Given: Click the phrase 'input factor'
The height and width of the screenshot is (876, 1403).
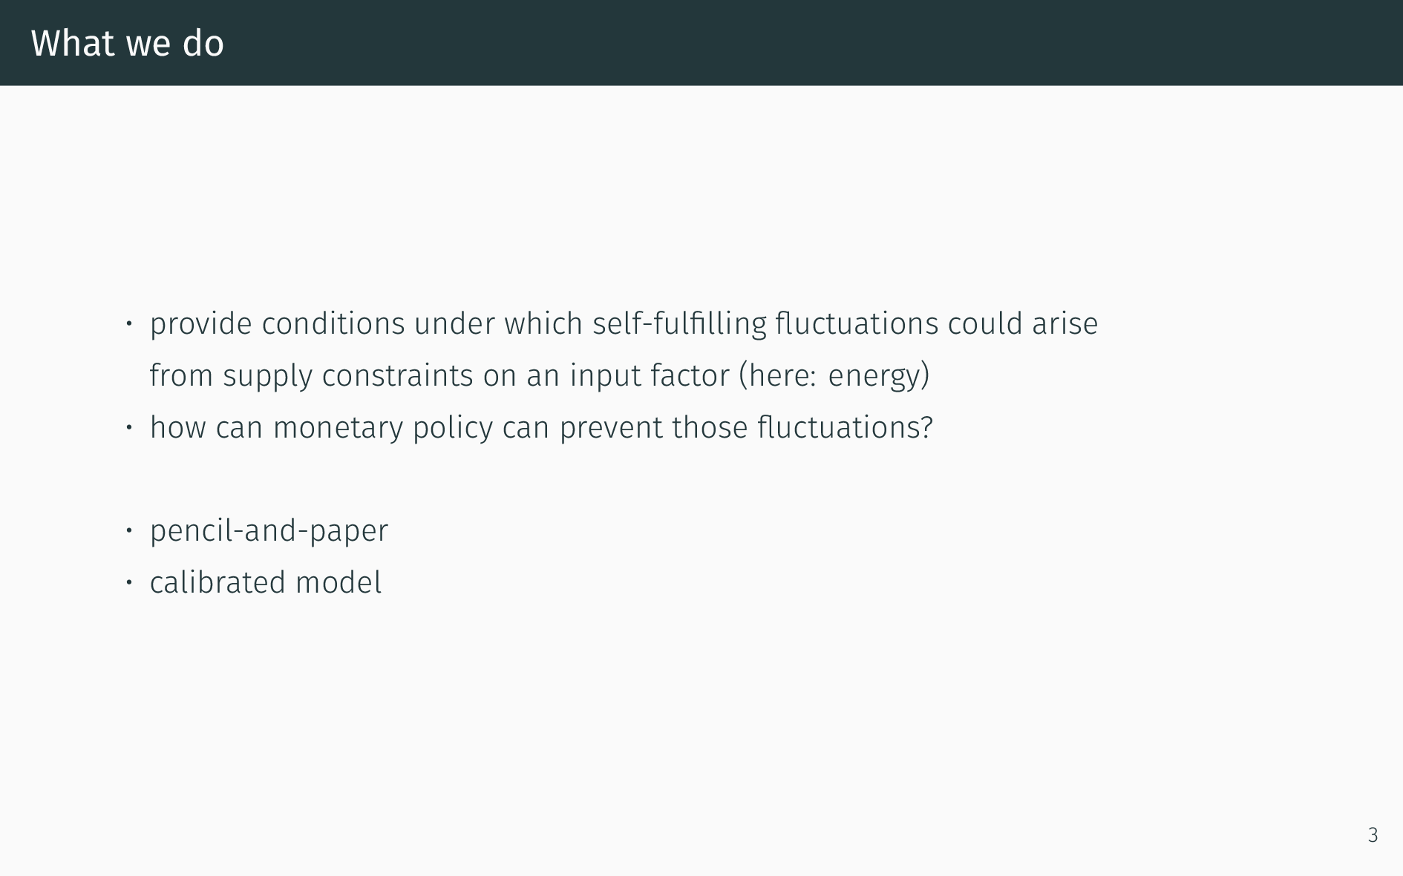Looking at the screenshot, I should pos(650,376).
